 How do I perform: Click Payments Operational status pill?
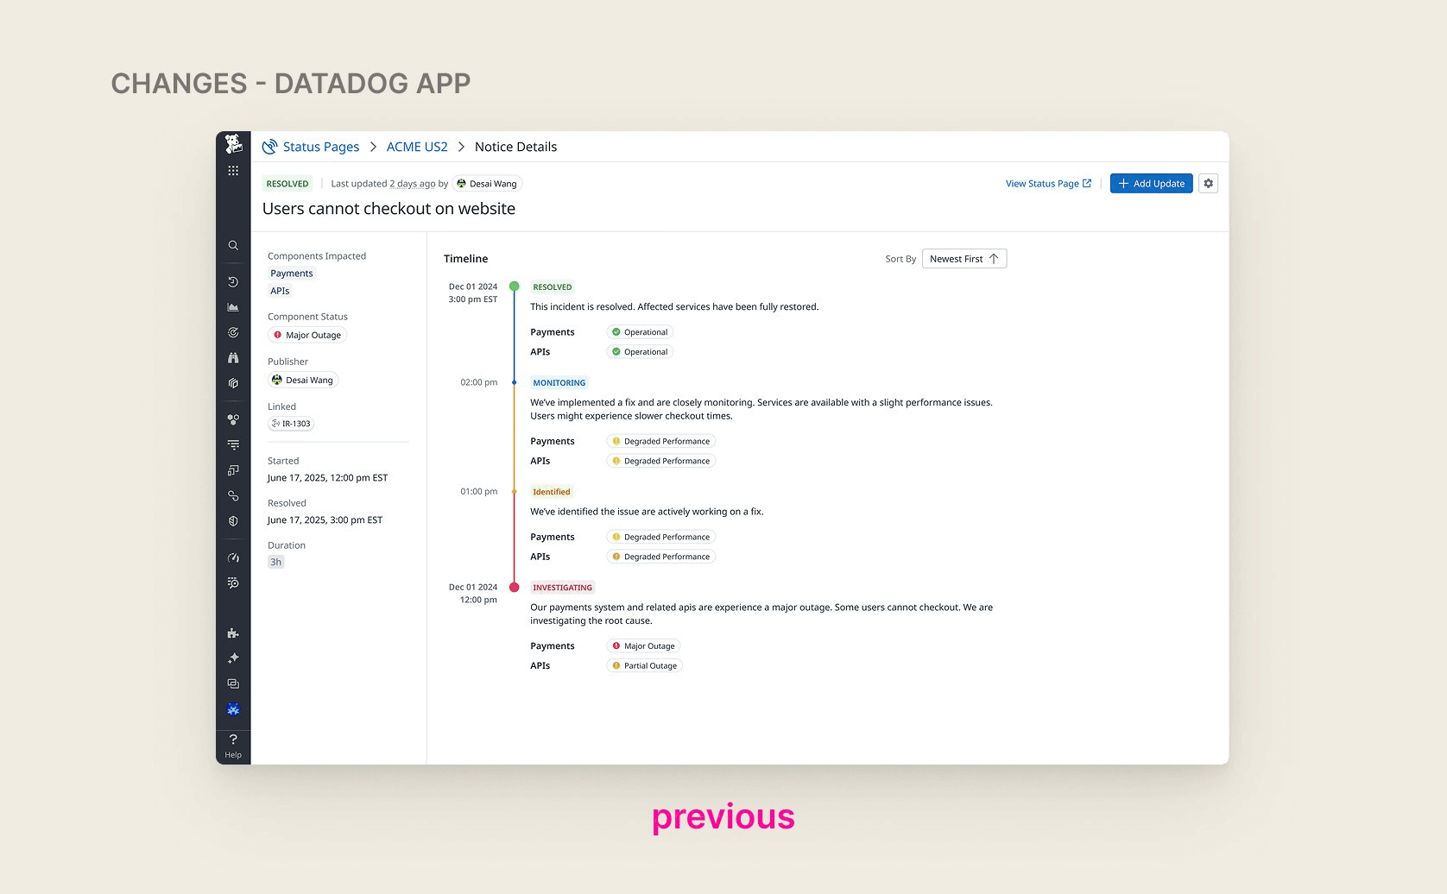click(x=640, y=332)
